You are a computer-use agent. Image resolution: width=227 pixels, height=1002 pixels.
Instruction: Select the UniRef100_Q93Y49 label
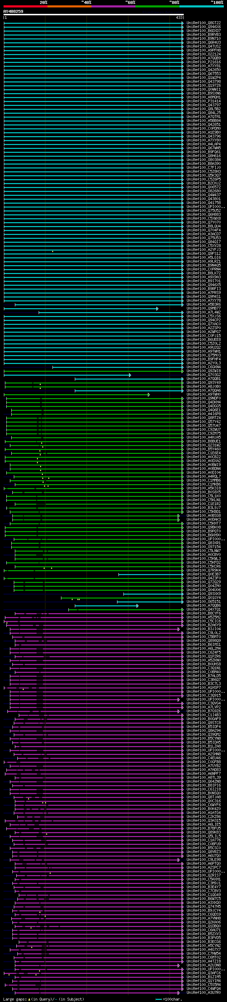[x=204, y=383]
